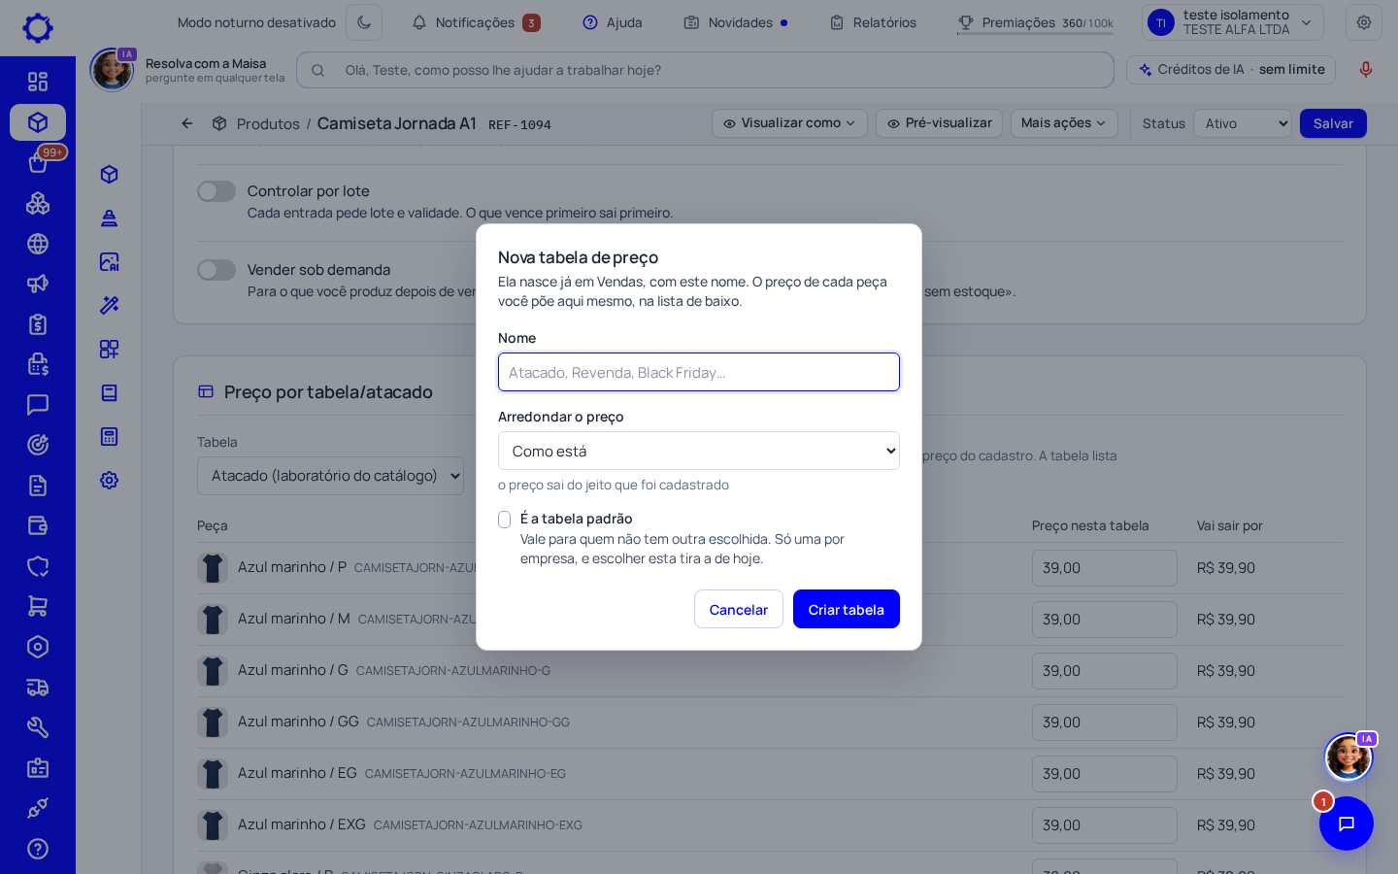Expand the Visualizar como dropdown
The image size is (1398, 874).
(x=789, y=123)
